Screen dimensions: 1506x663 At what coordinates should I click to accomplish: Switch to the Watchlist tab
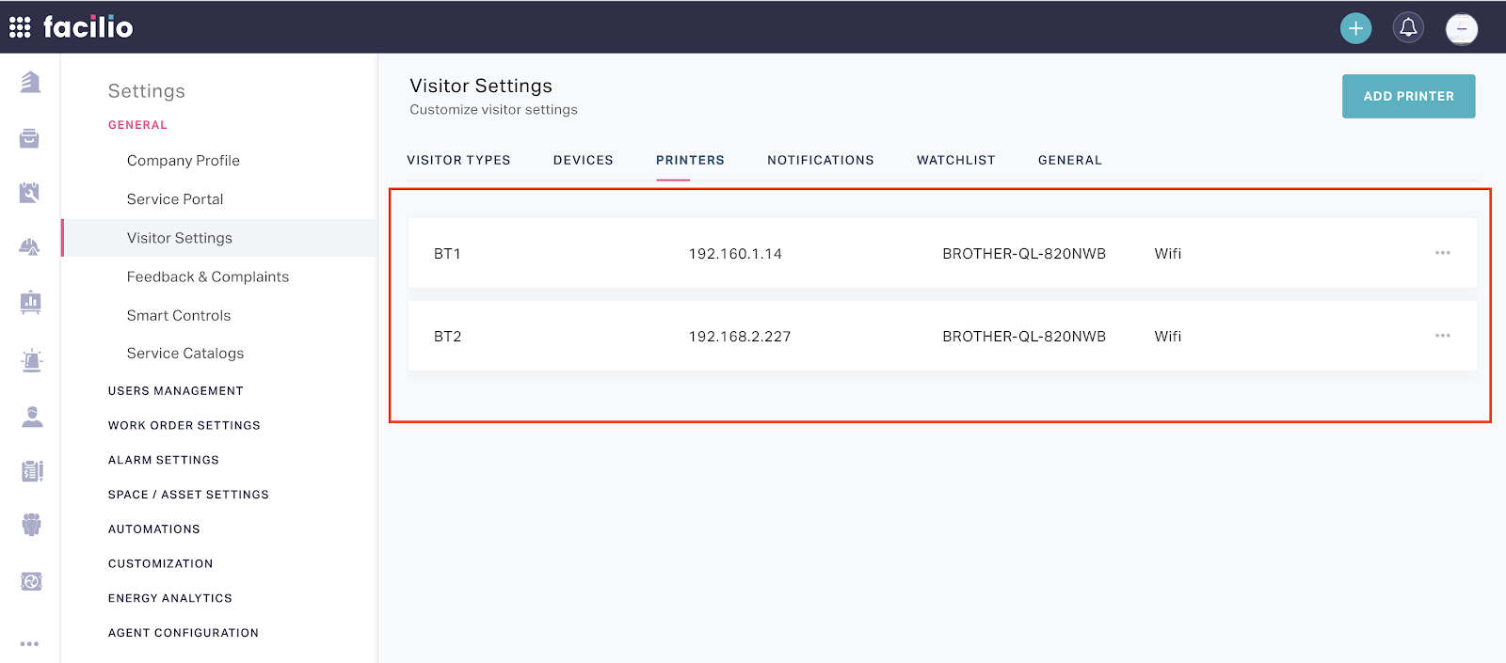pos(955,160)
